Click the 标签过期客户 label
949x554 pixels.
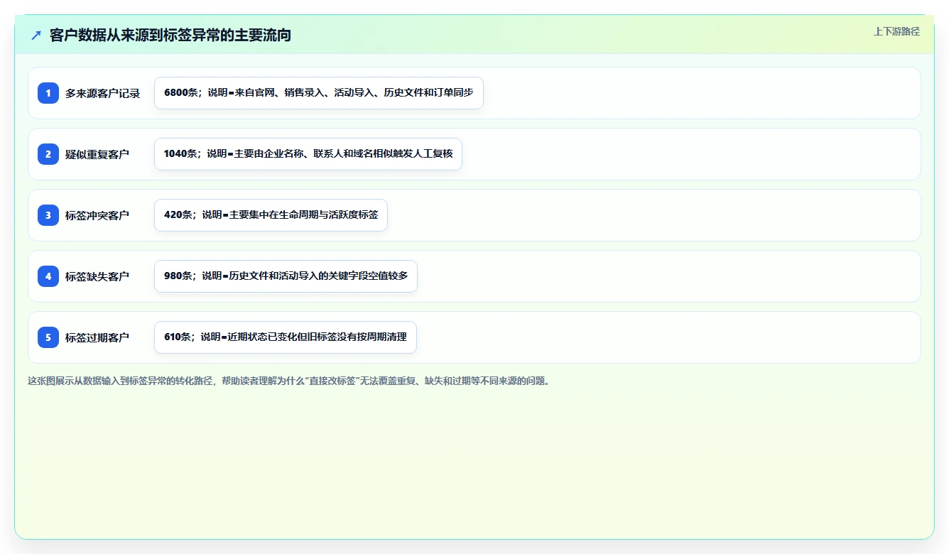tap(97, 337)
